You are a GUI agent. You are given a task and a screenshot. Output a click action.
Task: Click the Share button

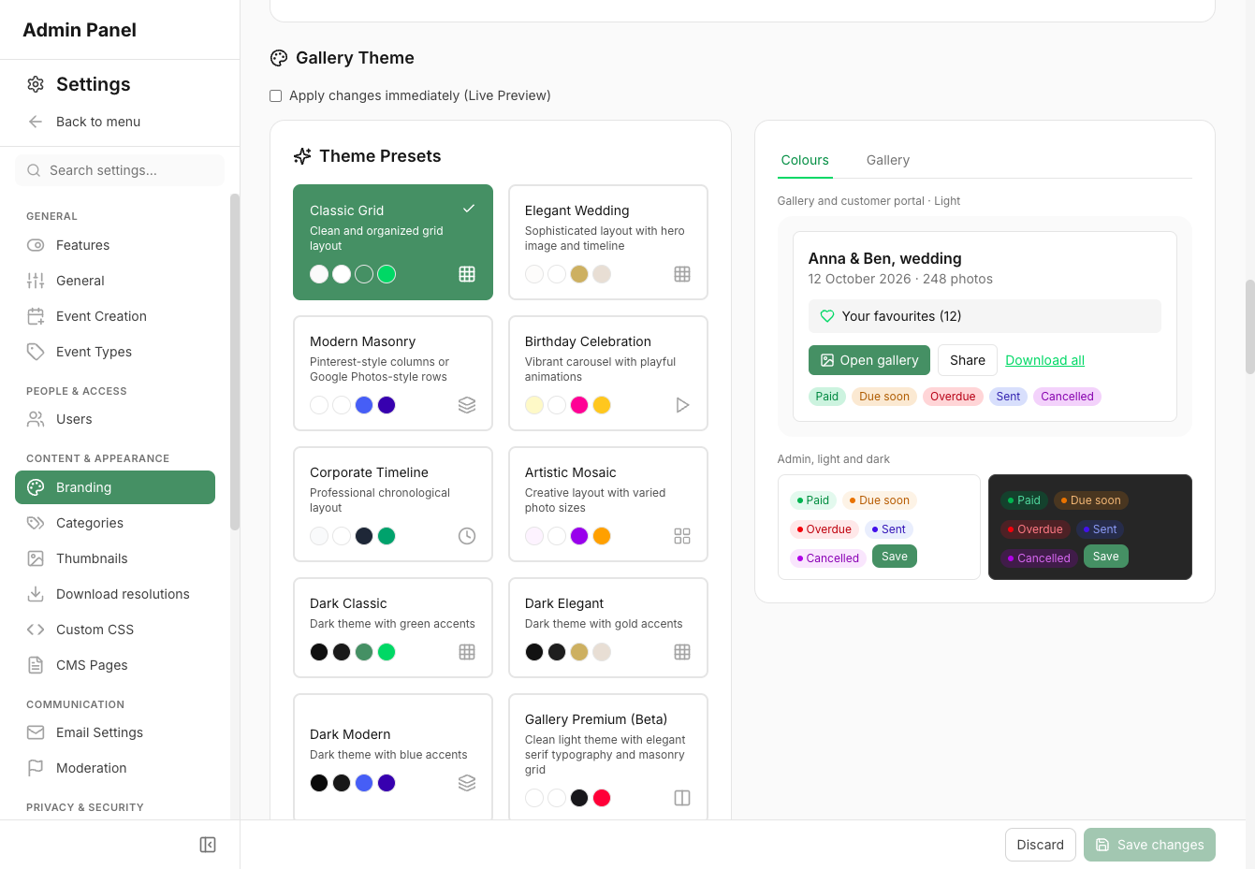(968, 360)
